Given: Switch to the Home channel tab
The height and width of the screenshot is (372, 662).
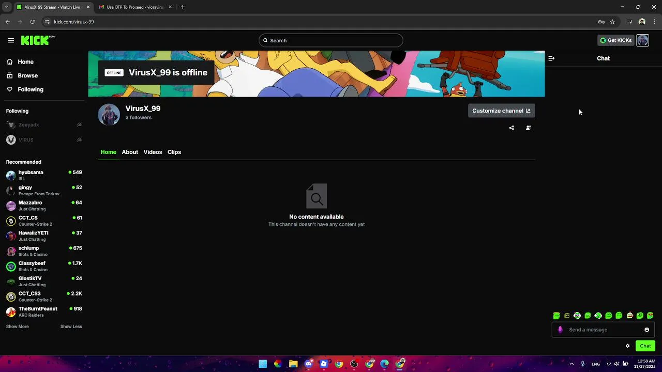Looking at the screenshot, I should [109, 152].
